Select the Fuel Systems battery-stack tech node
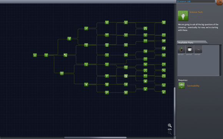Image resolution: width=223 pixels, height=139 pixels. 107,45
